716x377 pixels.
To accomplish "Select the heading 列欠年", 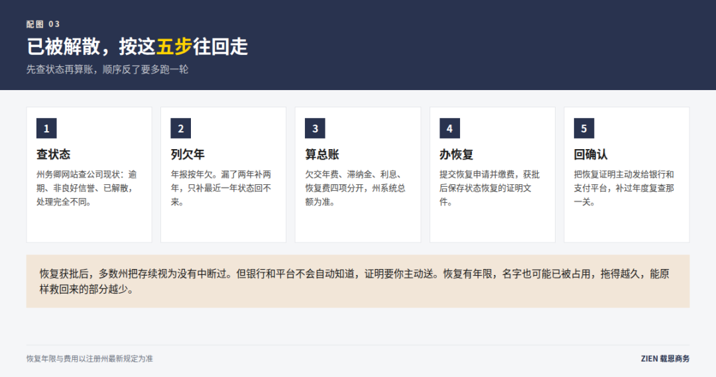I will click(188, 154).
